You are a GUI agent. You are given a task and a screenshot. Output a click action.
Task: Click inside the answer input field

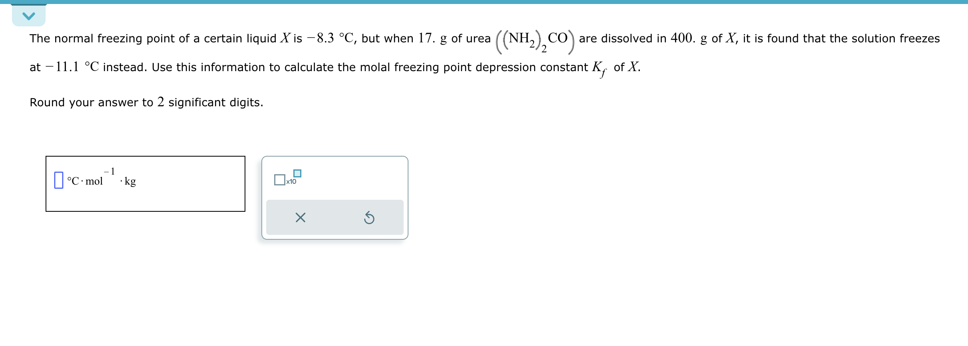click(59, 180)
